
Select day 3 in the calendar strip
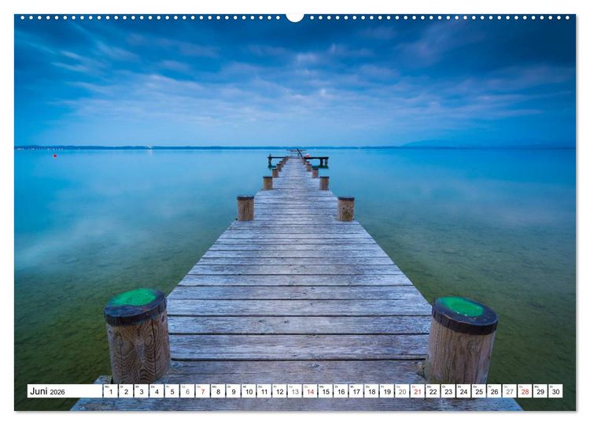coord(142,390)
